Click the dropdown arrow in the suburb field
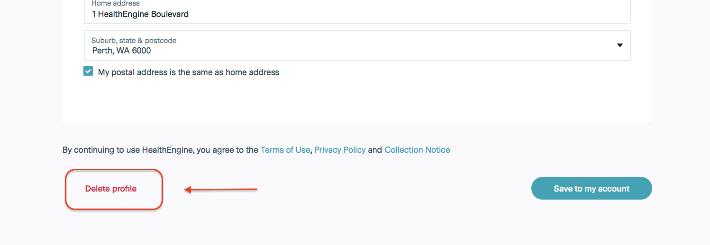This screenshot has width=710, height=245. (x=619, y=45)
